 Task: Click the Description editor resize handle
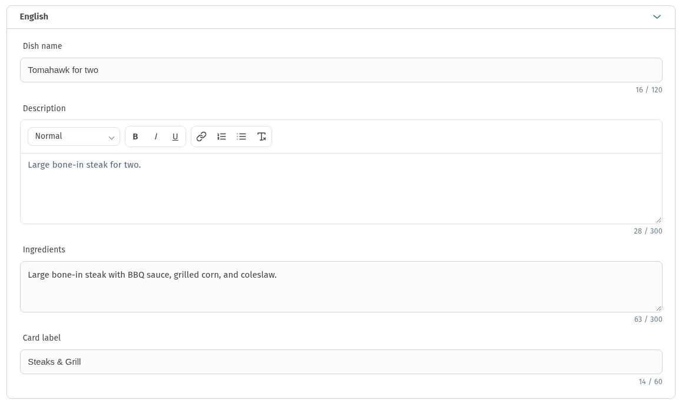[658, 220]
